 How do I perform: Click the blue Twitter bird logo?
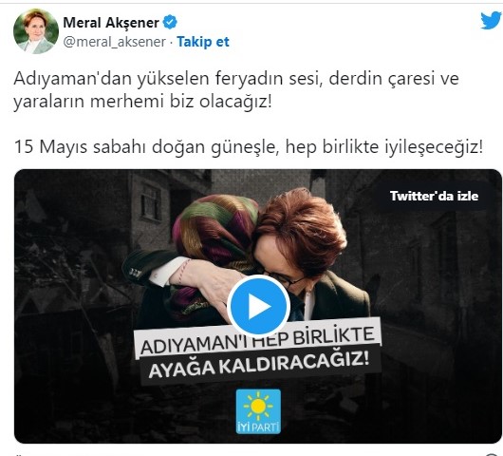(x=491, y=21)
